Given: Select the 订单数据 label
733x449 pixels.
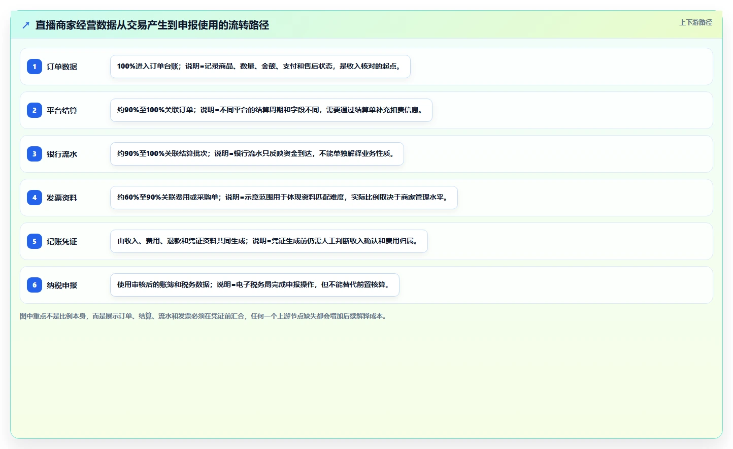Looking at the screenshot, I should [62, 67].
